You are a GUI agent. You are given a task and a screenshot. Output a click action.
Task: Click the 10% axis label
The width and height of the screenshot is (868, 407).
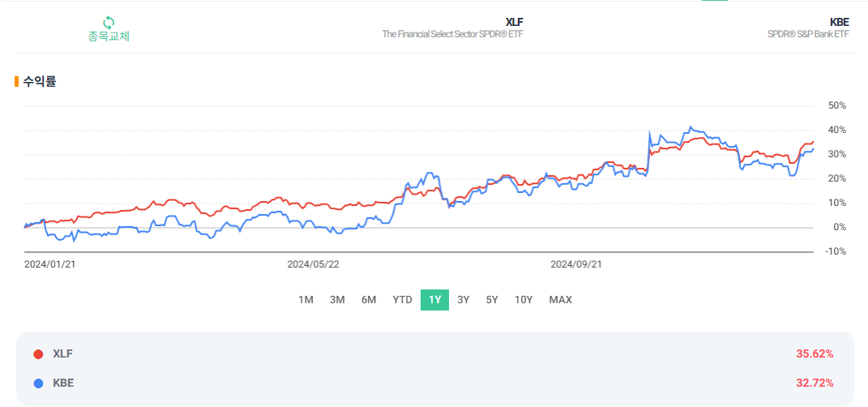point(836,203)
